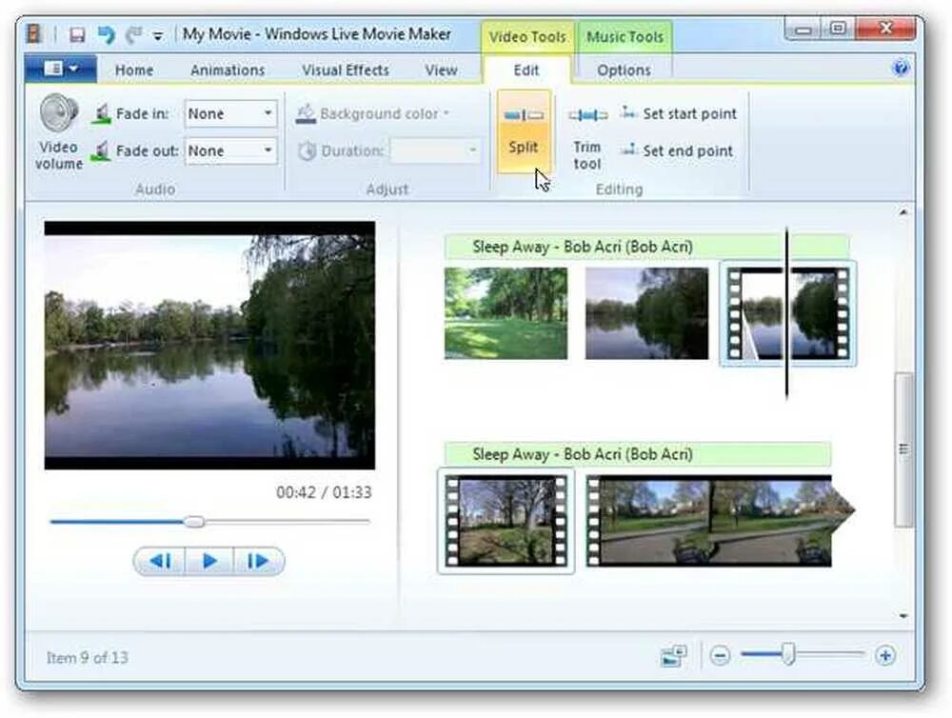The height and width of the screenshot is (718, 952).
Task: Click the Split tool button
Action: tap(524, 131)
